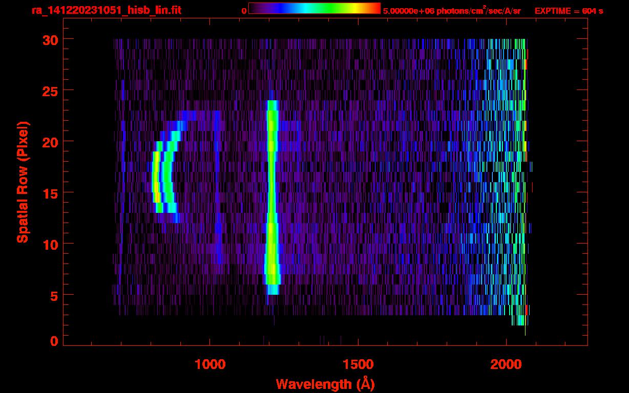Screen dimensions: 629x393
Task: Click the 2000 wavelength tick label
Action: point(506,364)
